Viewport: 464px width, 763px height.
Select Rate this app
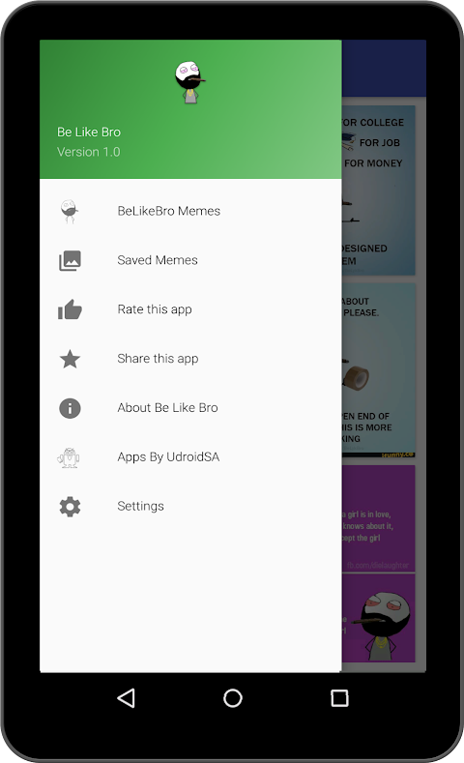(x=190, y=309)
